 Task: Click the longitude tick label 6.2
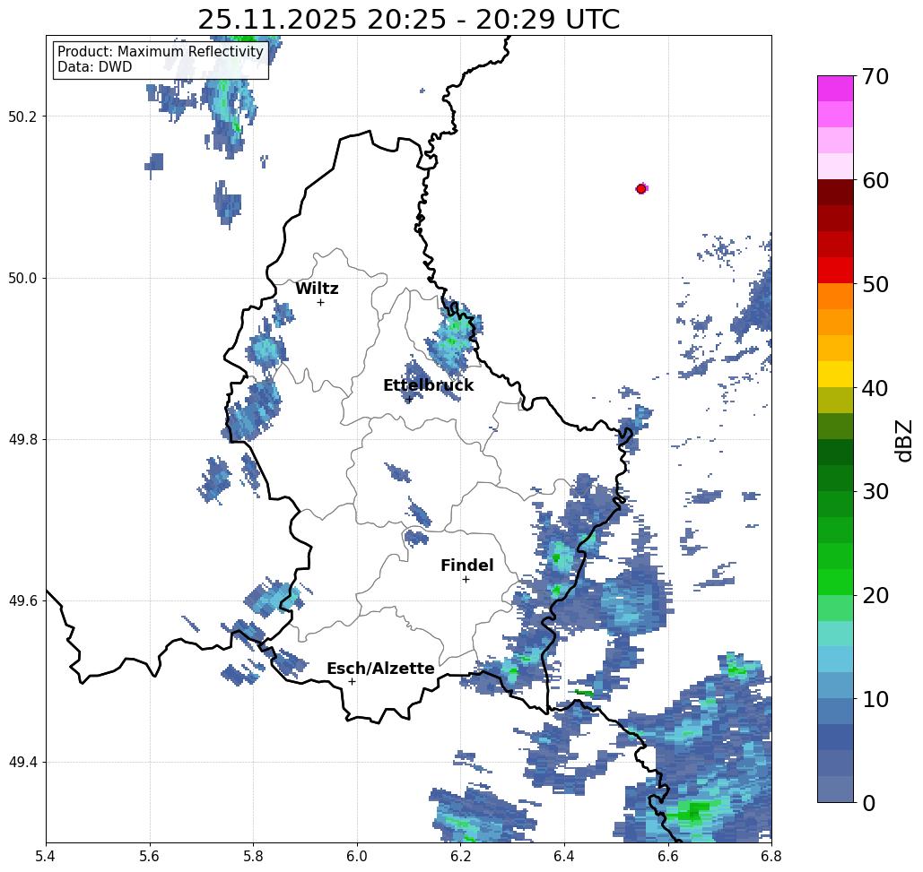pos(460,856)
